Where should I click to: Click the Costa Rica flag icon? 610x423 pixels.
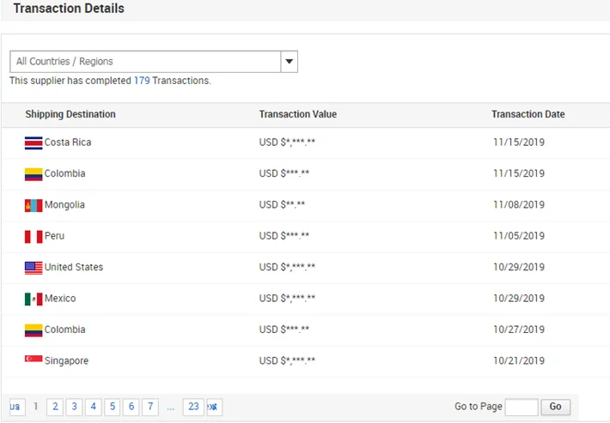pos(34,142)
